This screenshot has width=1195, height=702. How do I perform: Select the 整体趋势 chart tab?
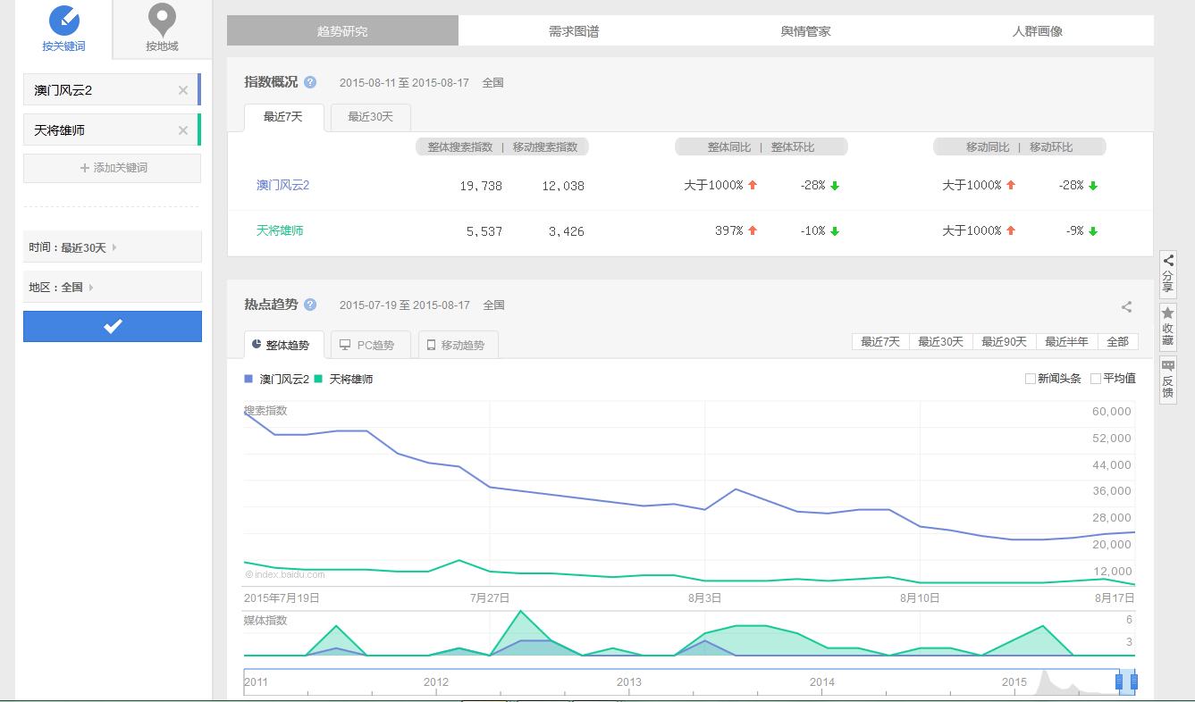[283, 345]
